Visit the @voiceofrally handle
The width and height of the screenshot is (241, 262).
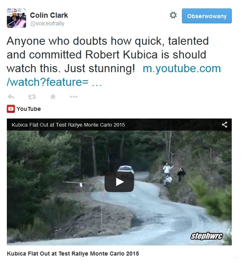pyautogui.click(x=47, y=23)
